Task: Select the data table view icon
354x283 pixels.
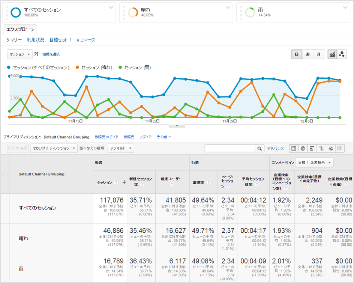Action: click(x=294, y=149)
